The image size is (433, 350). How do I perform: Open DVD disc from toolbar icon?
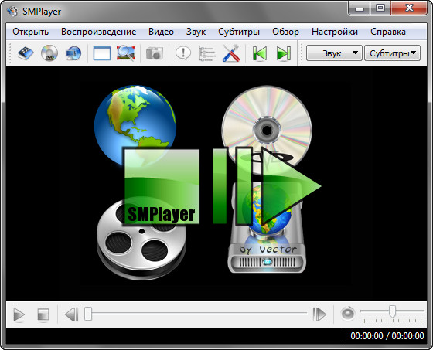(49, 53)
